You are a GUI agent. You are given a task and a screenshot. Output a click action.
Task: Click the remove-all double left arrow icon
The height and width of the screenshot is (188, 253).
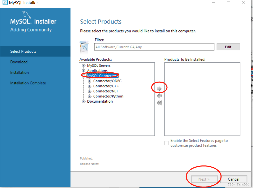pos(159,103)
